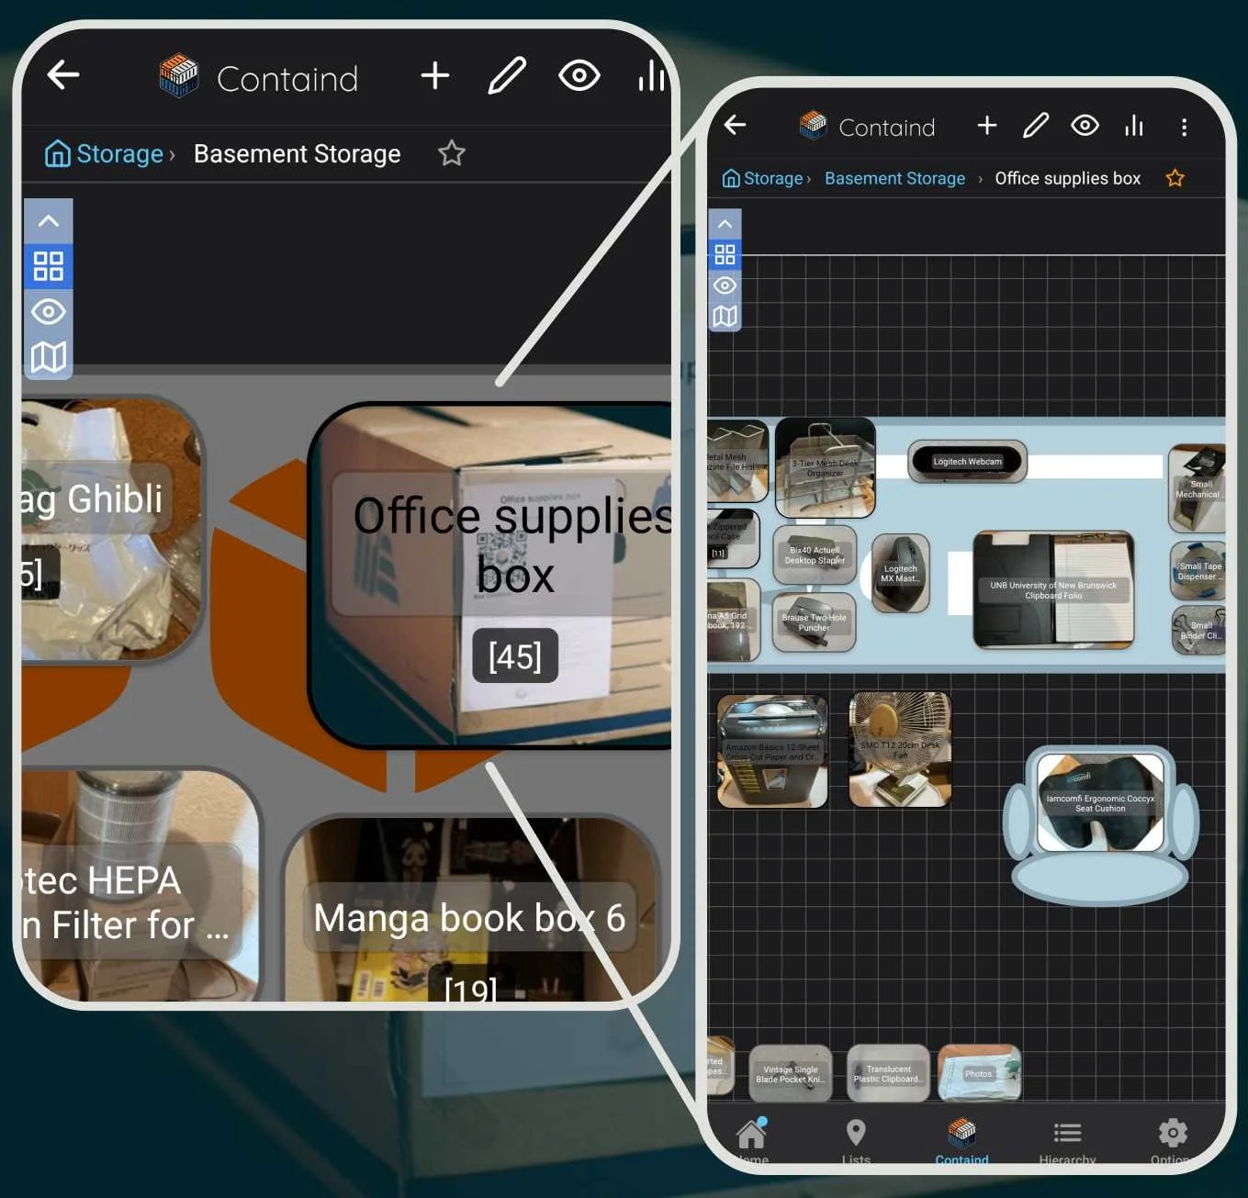1248x1198 pixels.
Task: Open Bix40 Actuell Desktop Stapler item
Action: pos(815,554)
